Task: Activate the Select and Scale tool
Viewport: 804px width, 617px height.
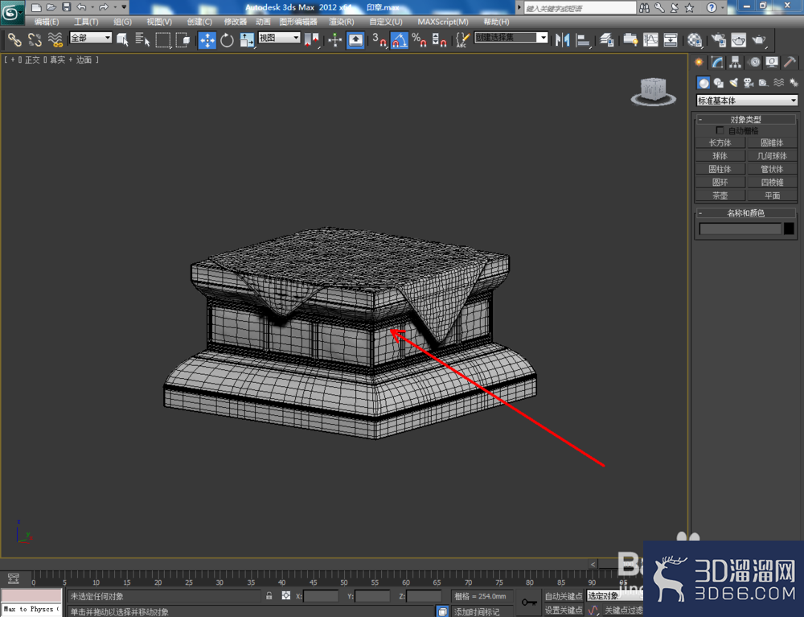Action: (x=247, y=40)
